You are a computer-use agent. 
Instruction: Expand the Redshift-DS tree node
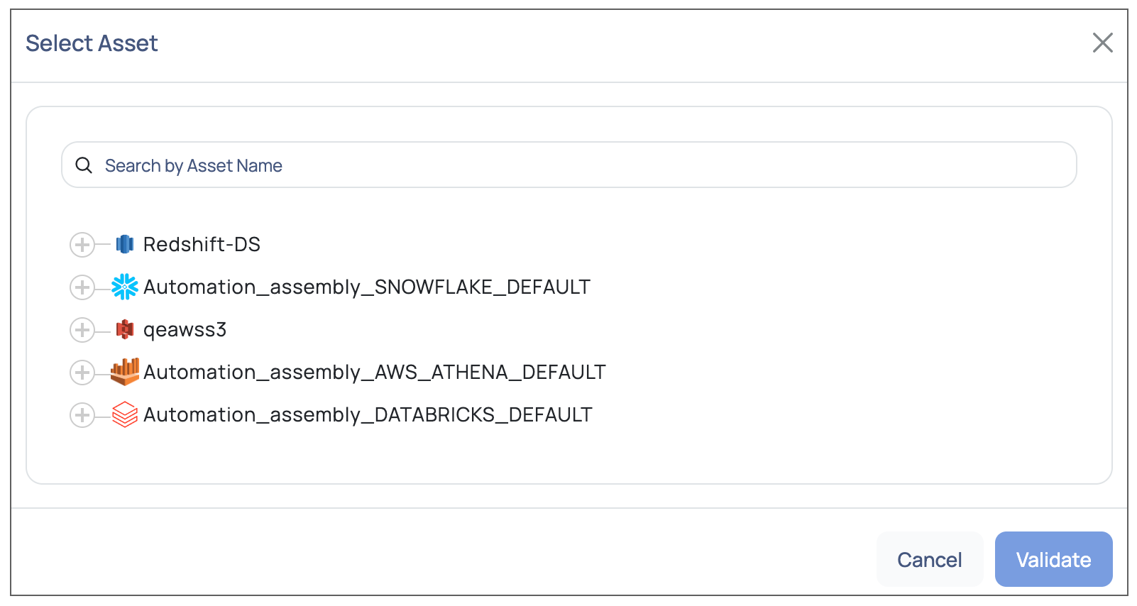coord(82,244)
